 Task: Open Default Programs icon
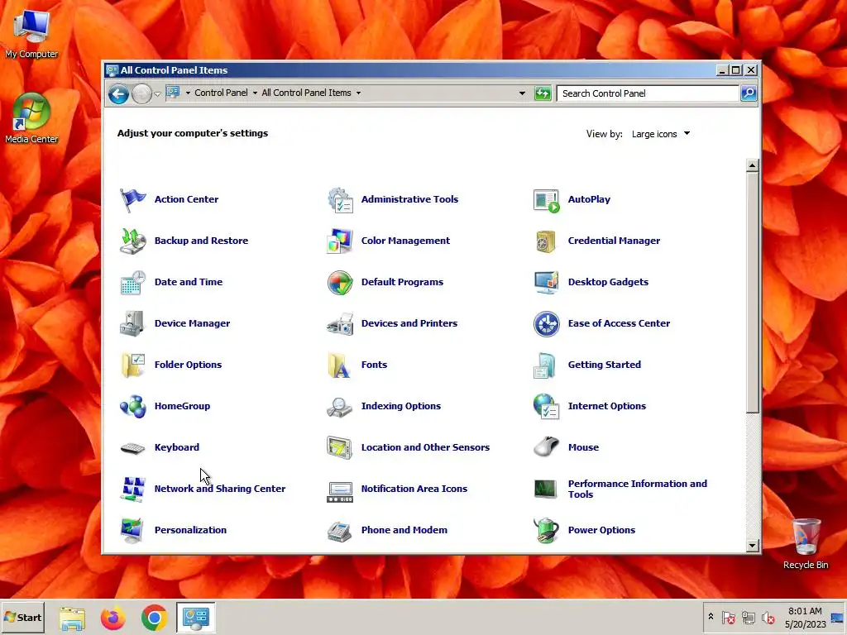coord(340,283)
